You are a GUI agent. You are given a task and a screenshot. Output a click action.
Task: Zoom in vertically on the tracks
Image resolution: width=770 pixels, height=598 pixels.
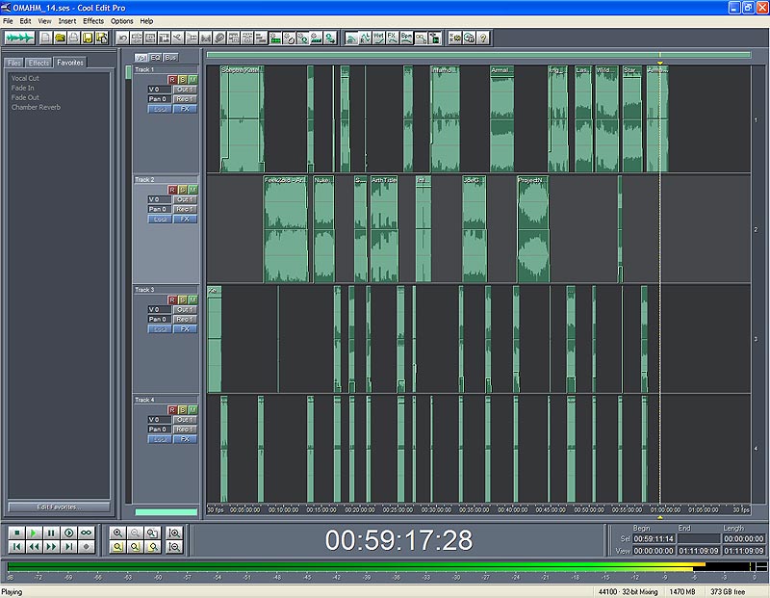click(174, 533)
